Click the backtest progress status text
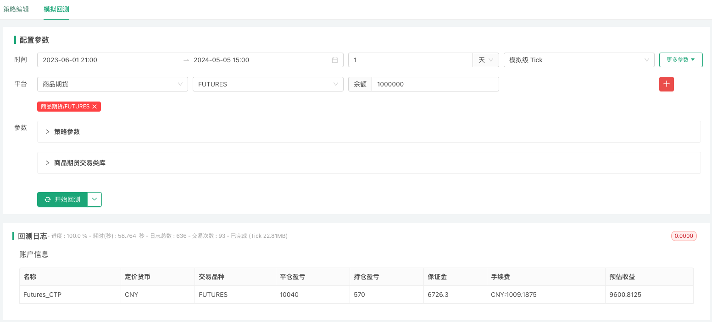This screenshot has width=712, height=322. [x=168, y=236]
